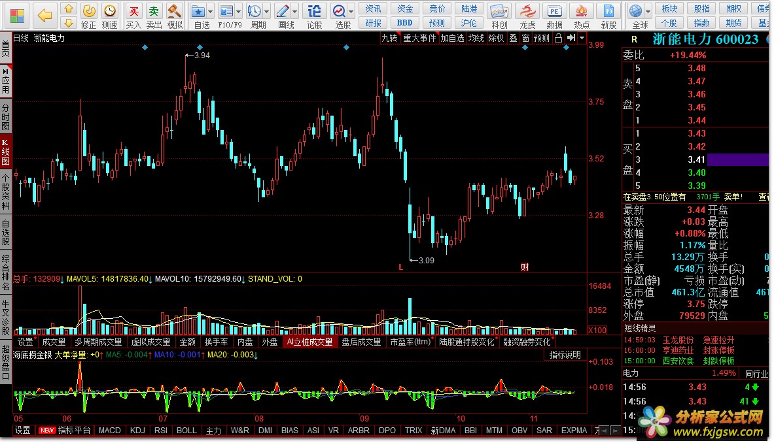Click 加自选 add to watchlist
Viewport: 774px width, 443px height.
point(453,38)
